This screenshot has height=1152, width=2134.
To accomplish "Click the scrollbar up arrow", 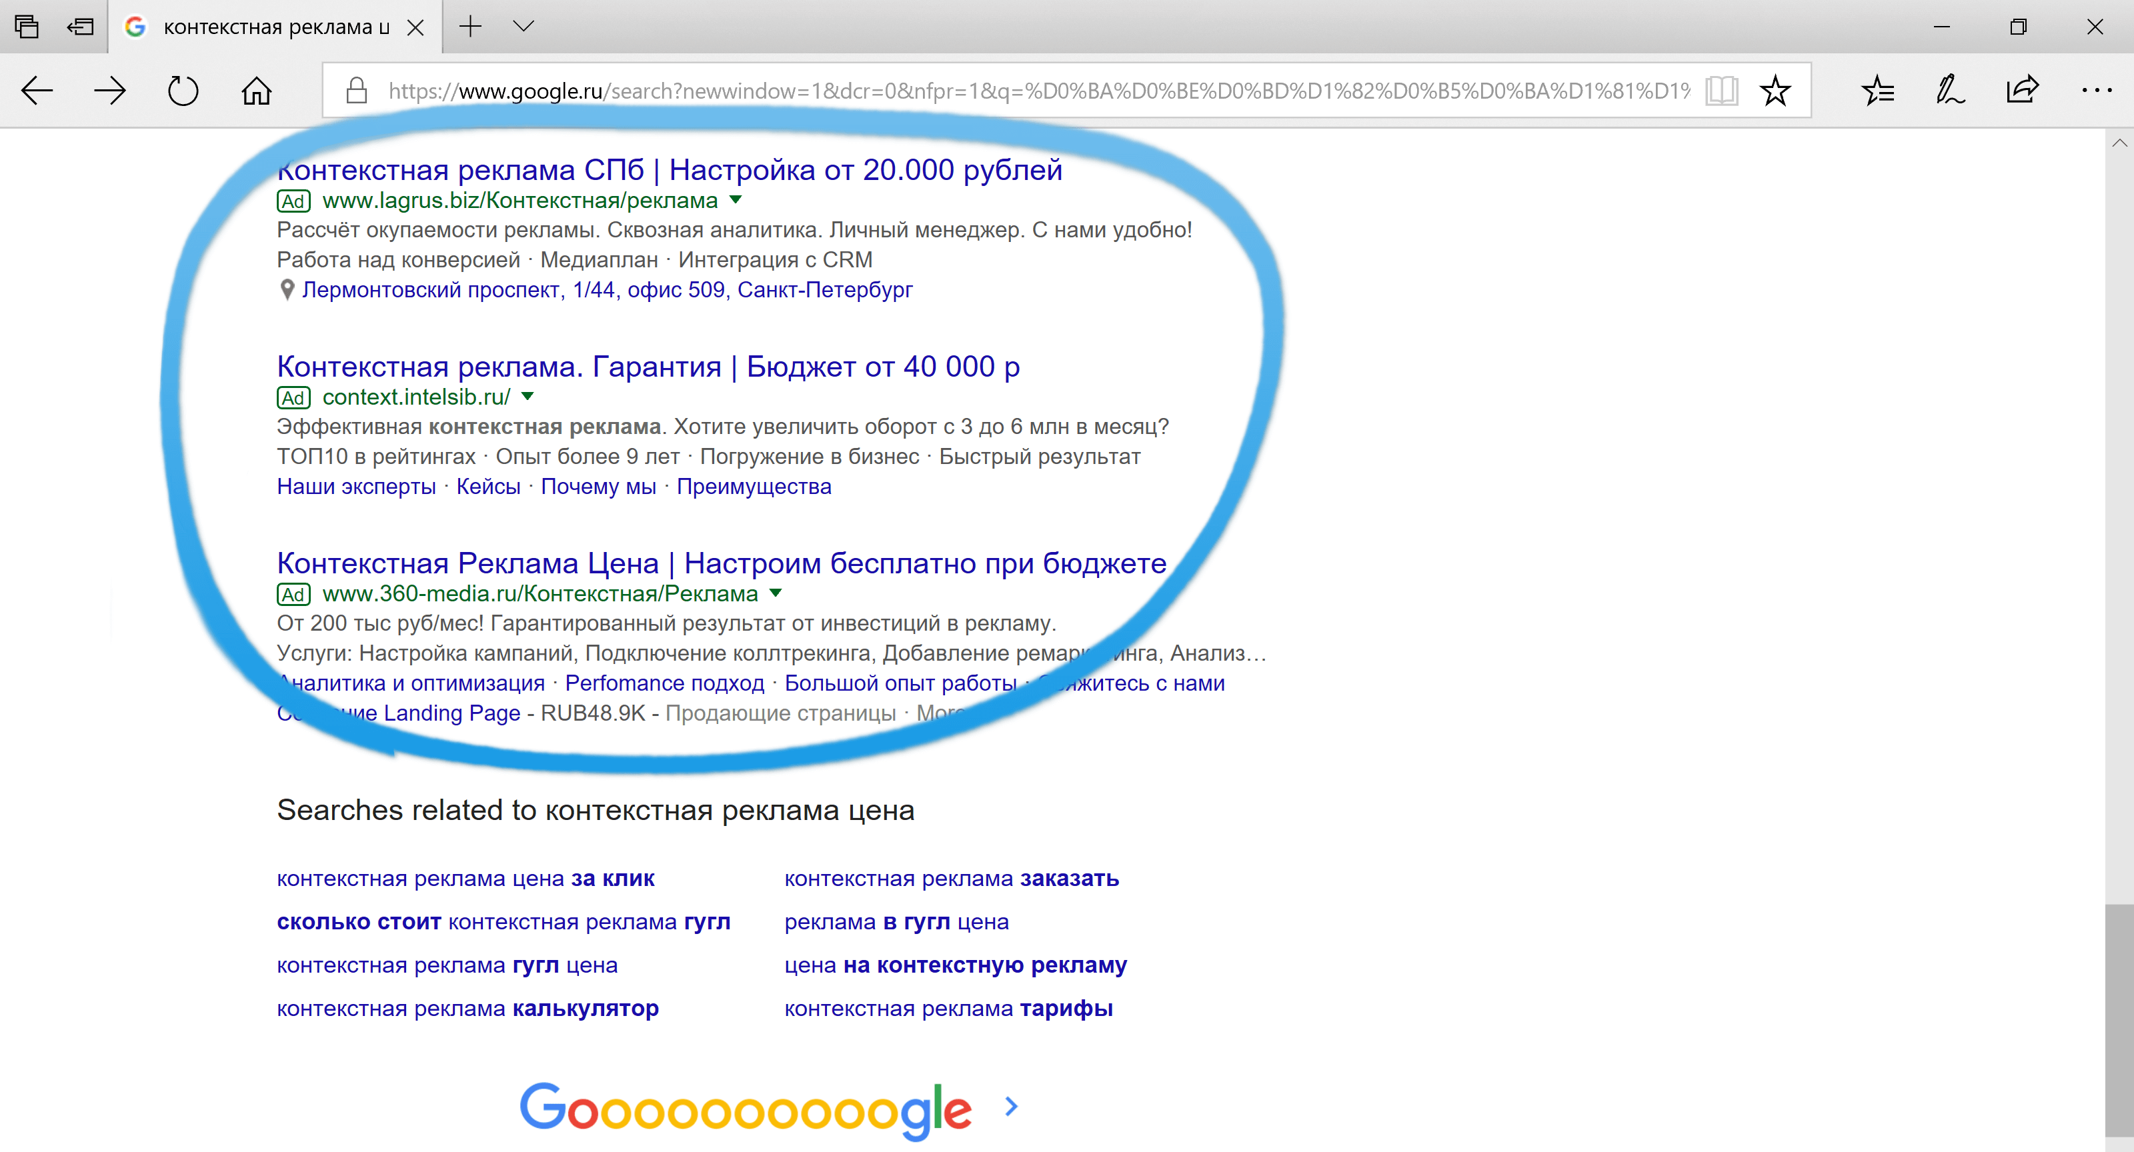I will pos(2119,143).
